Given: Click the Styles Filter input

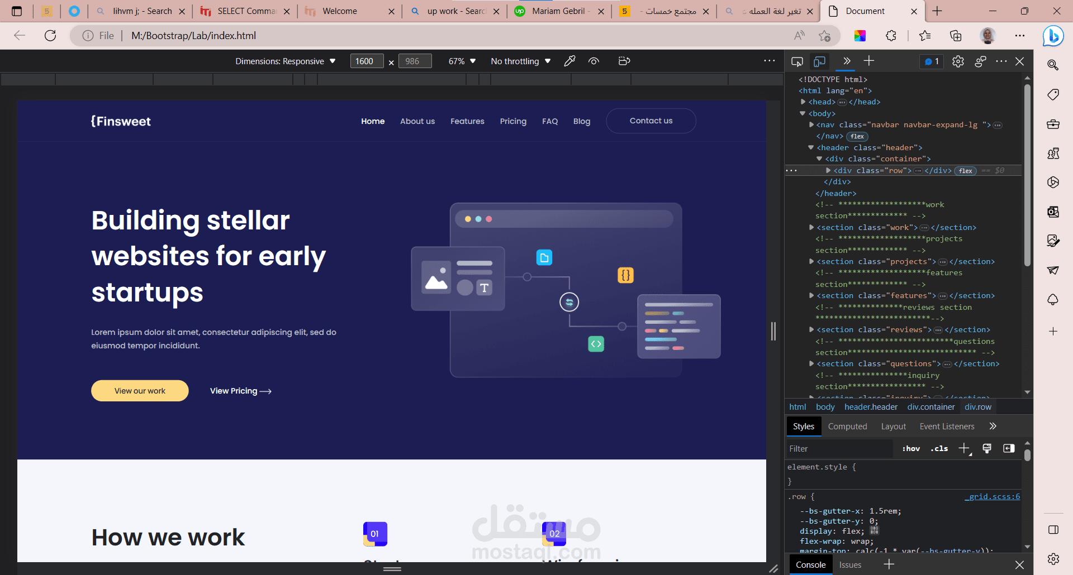Looking at the screenshot, I should pos(839,449).
